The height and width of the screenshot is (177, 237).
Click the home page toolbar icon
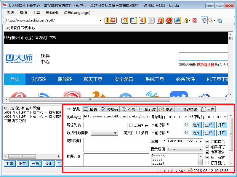pyautogui.click(x=125, y=20)
